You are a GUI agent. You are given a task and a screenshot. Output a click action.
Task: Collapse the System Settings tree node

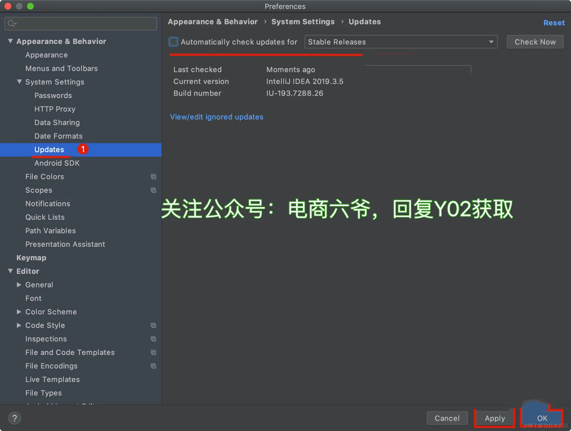point(19,82)
